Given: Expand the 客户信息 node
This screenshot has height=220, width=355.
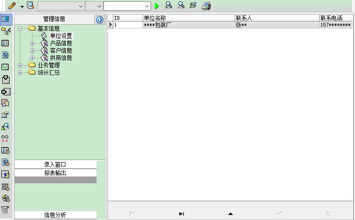Looking at the screenshot, I should [32, 50].
